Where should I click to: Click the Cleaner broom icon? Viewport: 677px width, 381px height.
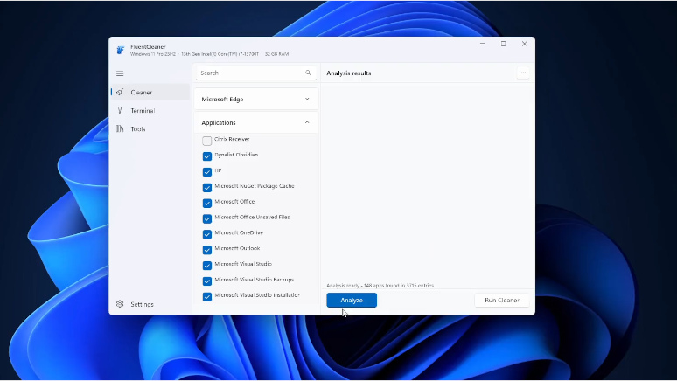[x=120, y=92]
